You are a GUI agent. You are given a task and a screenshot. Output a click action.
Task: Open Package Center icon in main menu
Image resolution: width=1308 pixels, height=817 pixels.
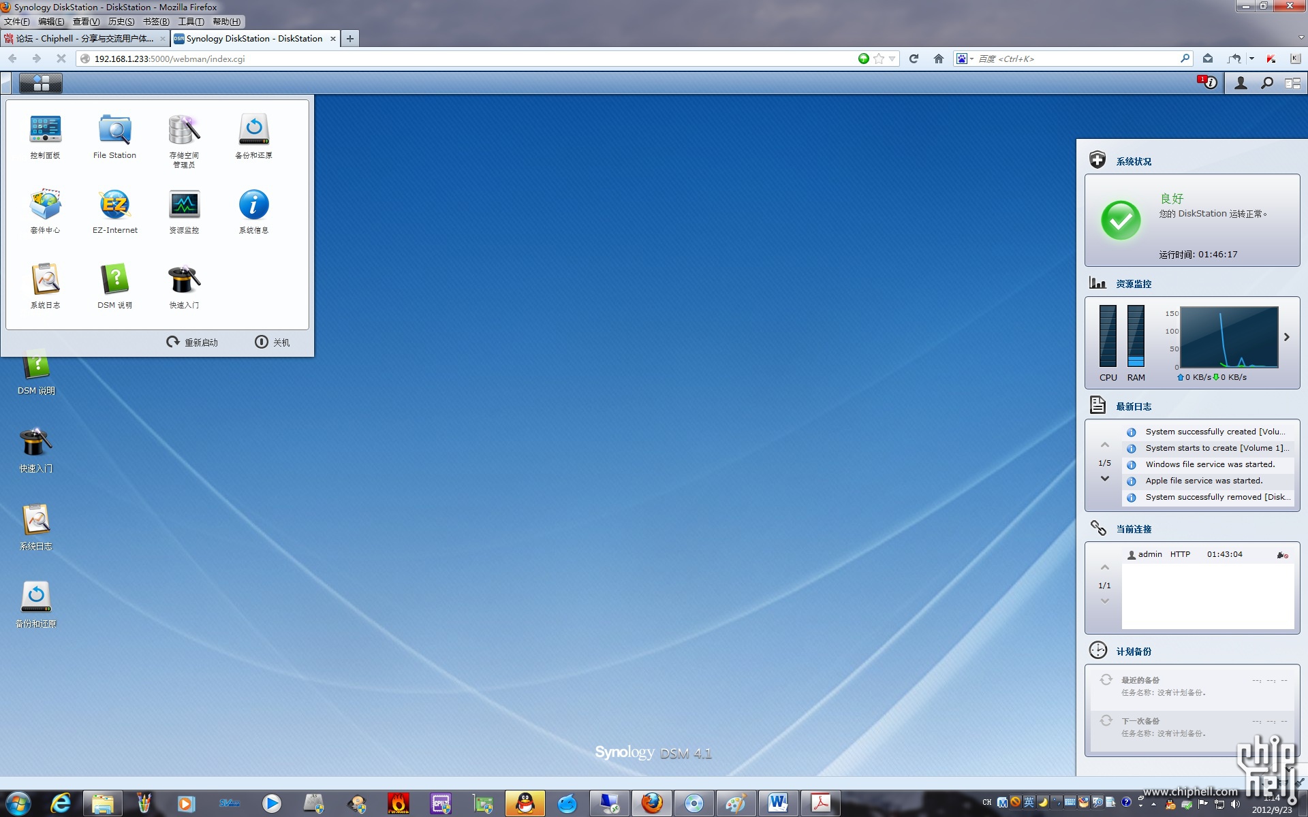click(x=45, y=212)
